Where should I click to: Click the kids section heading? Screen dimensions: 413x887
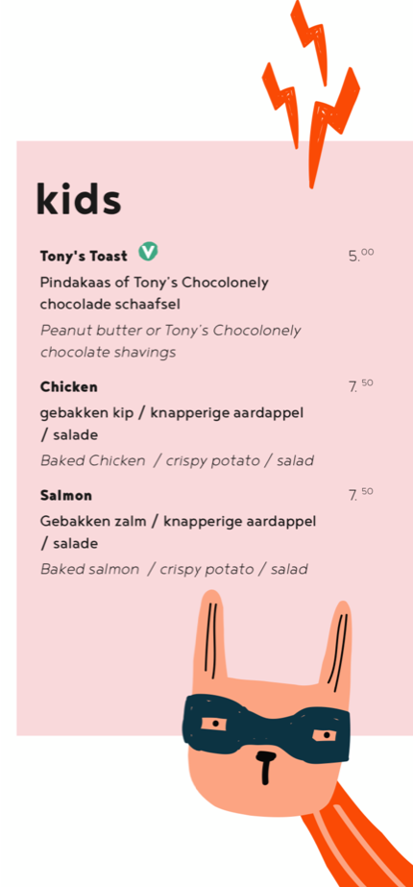click(78, 199)
